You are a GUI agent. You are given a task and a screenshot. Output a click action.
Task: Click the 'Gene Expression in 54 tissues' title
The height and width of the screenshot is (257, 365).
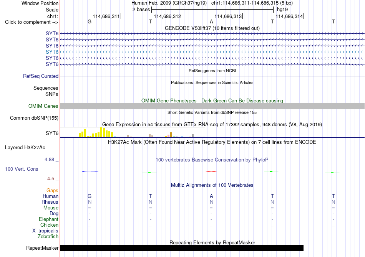(212, 125)
